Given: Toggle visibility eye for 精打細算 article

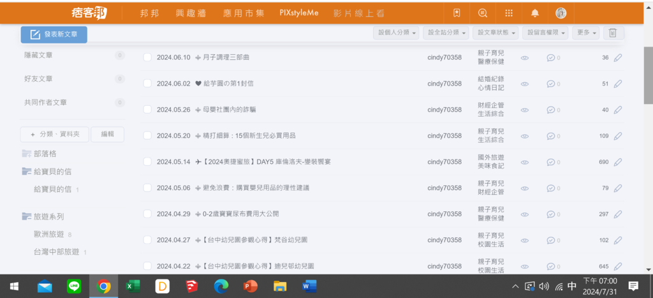Looking at the screenshot, I should (525, 136).
